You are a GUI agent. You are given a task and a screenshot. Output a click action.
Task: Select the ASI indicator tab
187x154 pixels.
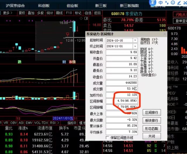[21, 123]
